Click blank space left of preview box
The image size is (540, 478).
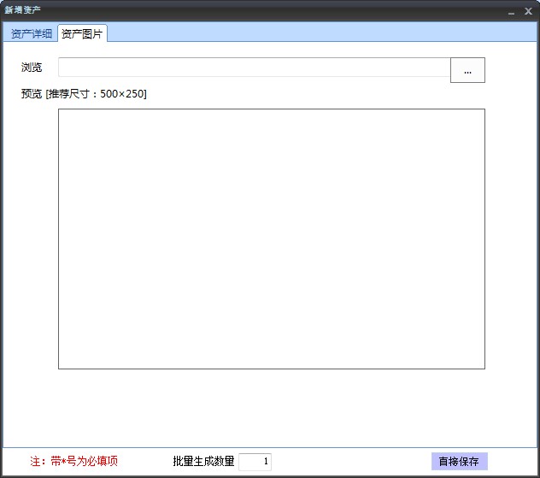(x=30, y=239)
